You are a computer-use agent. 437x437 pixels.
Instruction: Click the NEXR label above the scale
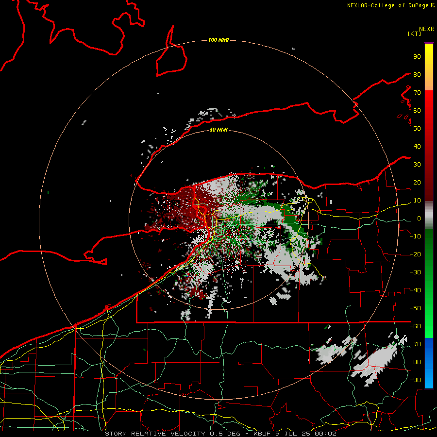tap(427, 29)
